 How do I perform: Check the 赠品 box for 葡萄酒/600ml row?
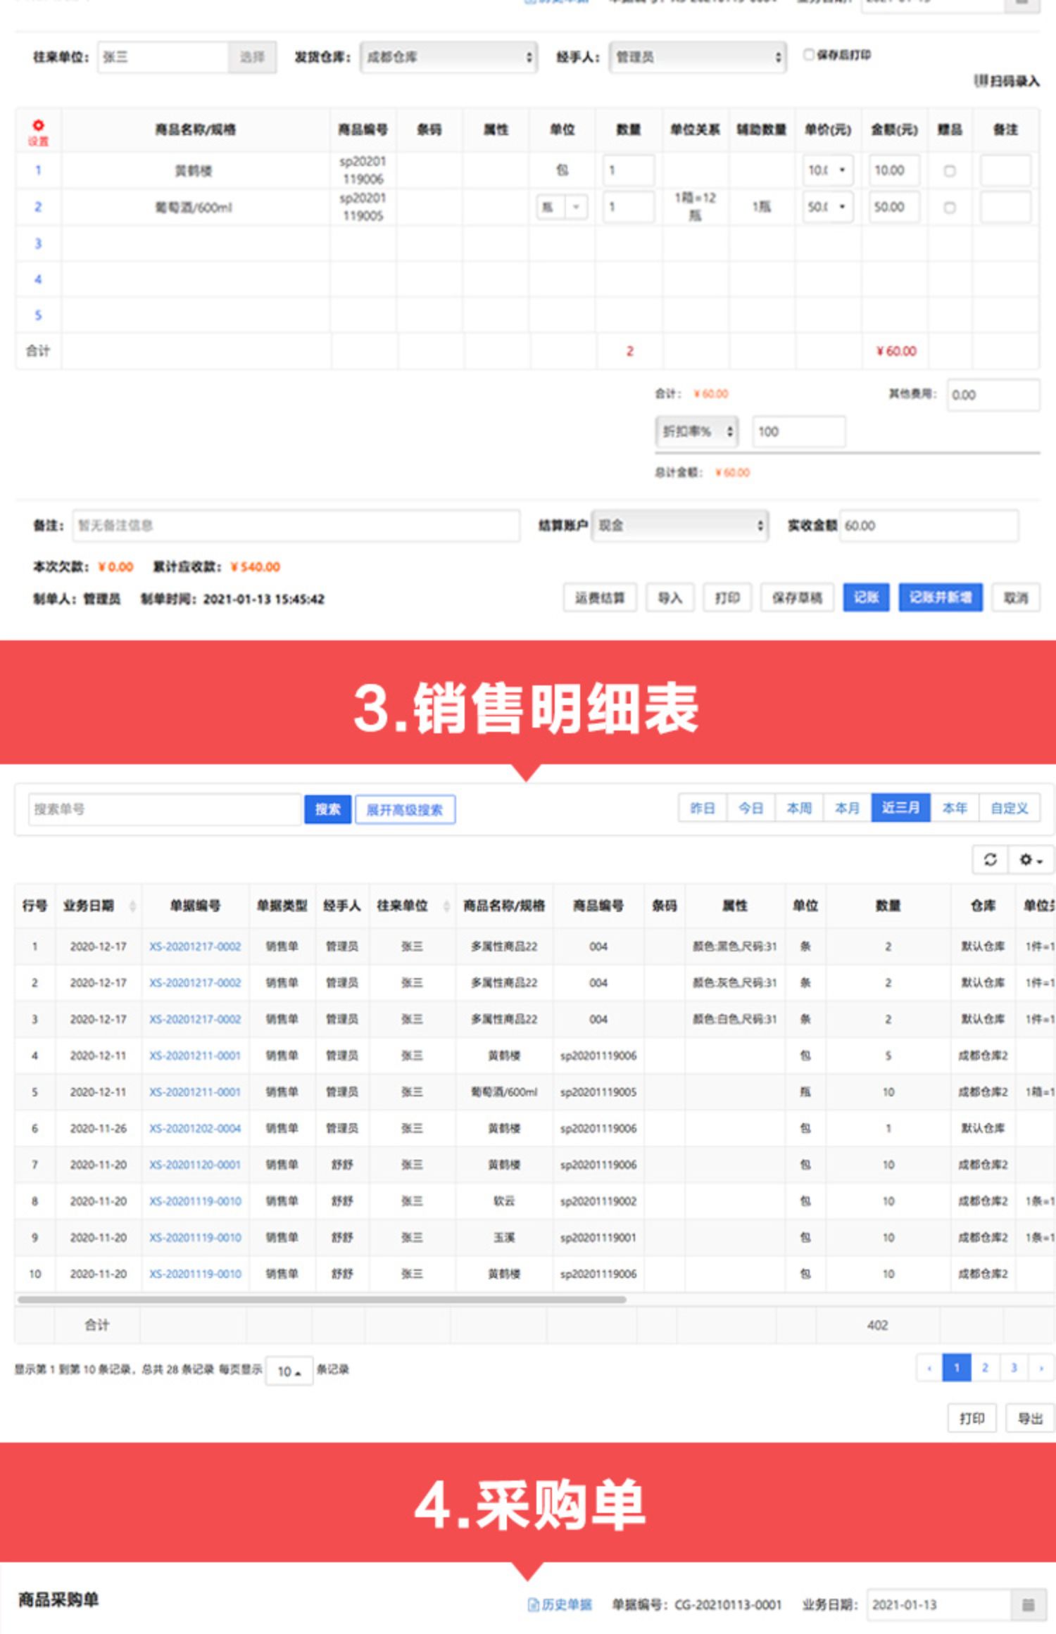point(950,208)
